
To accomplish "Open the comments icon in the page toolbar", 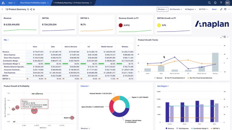I will [x=225, y=9].
